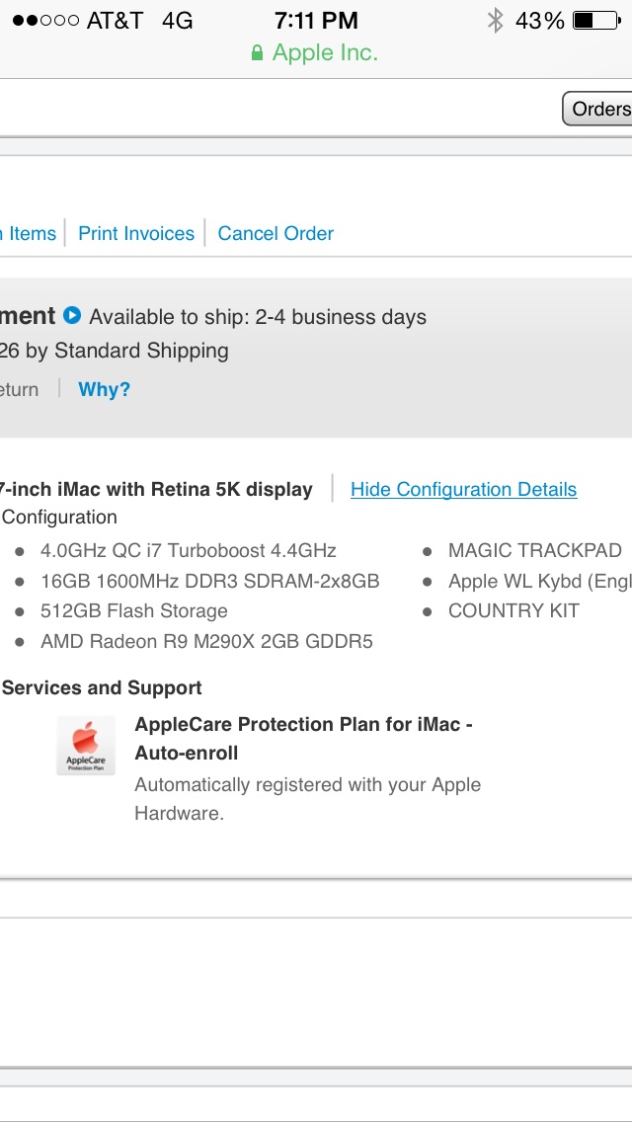Tap the Bluetooth status icon

[x=495, y=20]
